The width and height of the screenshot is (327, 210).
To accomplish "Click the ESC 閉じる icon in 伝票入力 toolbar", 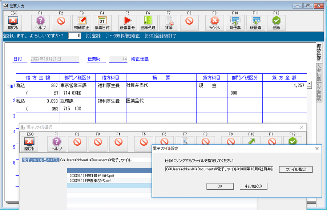I will (x=13, y=23).
